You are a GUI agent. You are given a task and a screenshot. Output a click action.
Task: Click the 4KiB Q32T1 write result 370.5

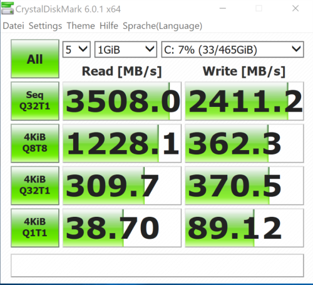pos(244,186)
